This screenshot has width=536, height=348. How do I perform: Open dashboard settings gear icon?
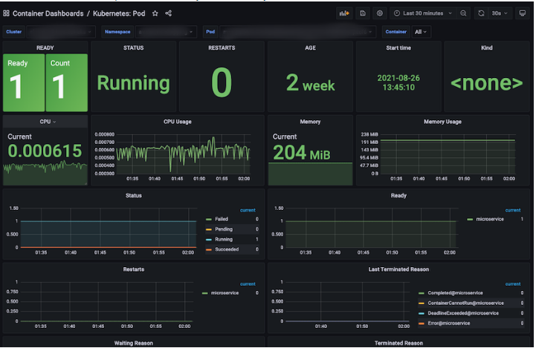pos(380,13)
